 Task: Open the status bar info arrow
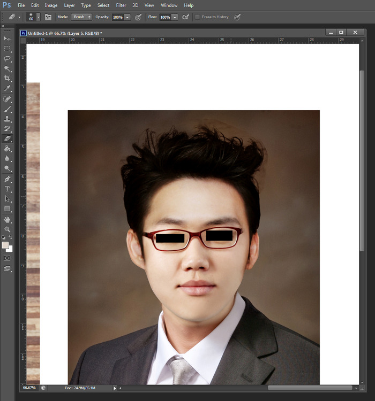click(115, 388)
